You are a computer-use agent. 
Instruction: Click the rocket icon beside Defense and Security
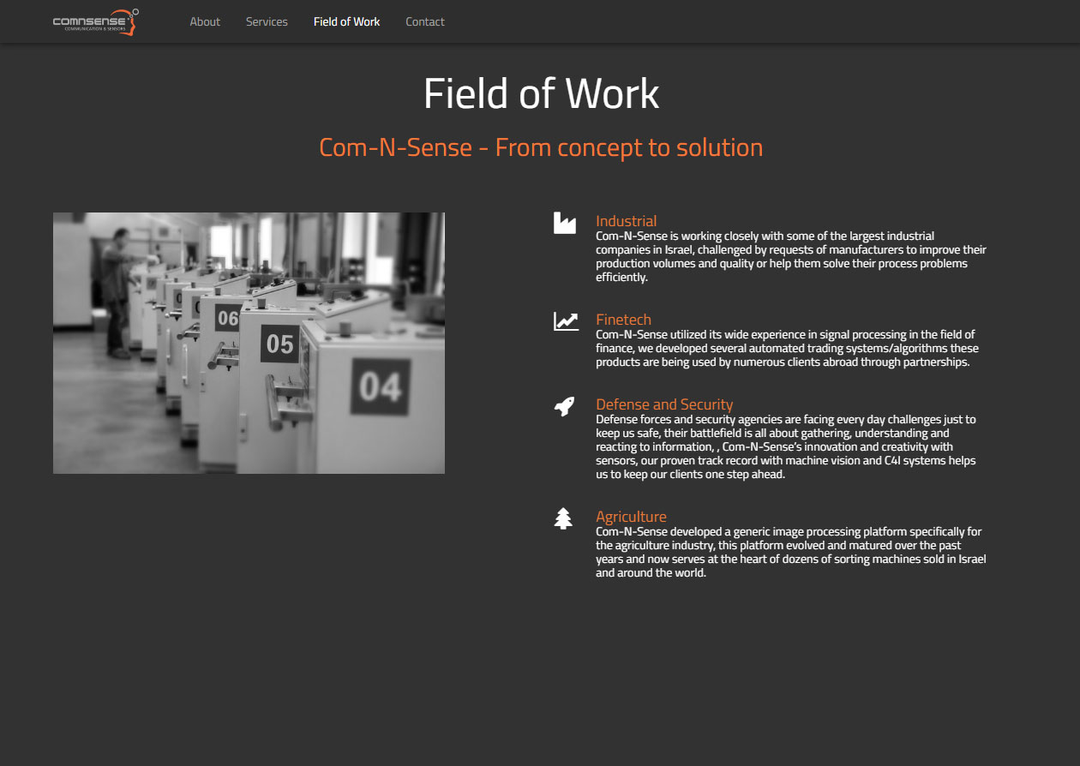click(564, 406)
